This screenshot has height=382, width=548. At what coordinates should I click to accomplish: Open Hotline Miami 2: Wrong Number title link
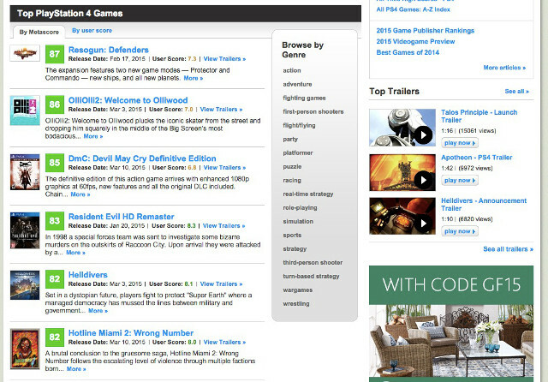(131, 332)
